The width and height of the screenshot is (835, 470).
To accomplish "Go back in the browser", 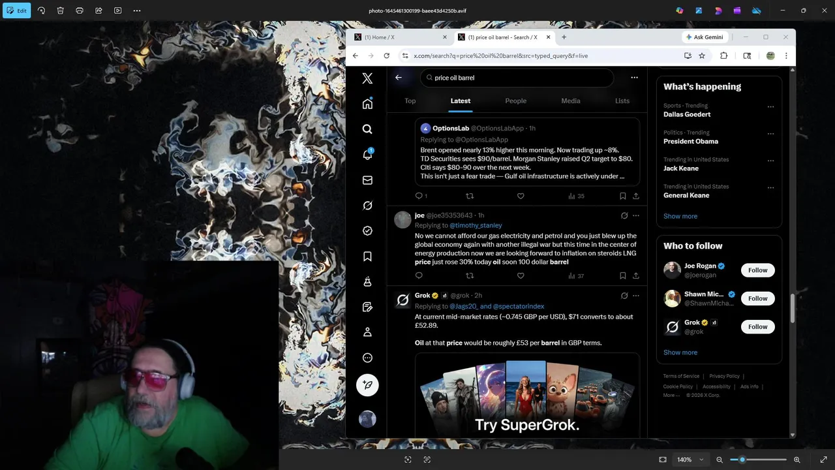I will pyautogui.click(x=355, y=55).
